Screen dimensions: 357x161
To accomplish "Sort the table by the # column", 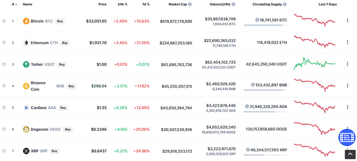I will click(14, 4).
